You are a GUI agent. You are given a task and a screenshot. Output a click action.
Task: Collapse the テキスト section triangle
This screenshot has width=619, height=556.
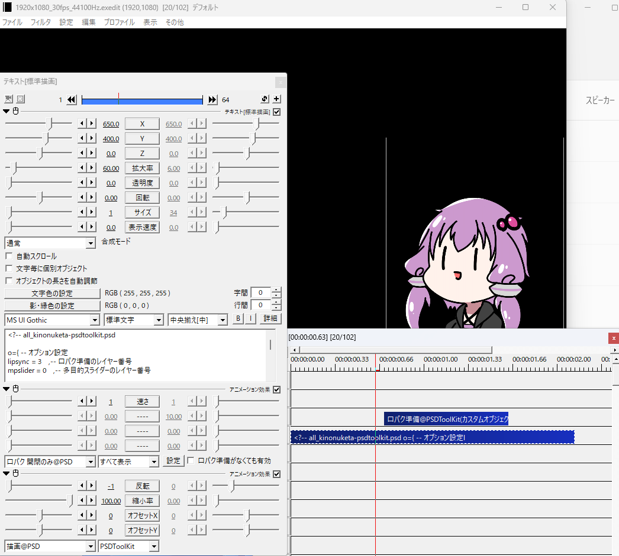[x=7, y=111]
